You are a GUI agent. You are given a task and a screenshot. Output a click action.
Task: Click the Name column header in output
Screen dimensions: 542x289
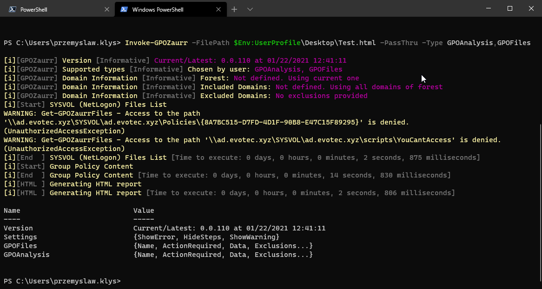pyautogui.click(x=12, y=210)
